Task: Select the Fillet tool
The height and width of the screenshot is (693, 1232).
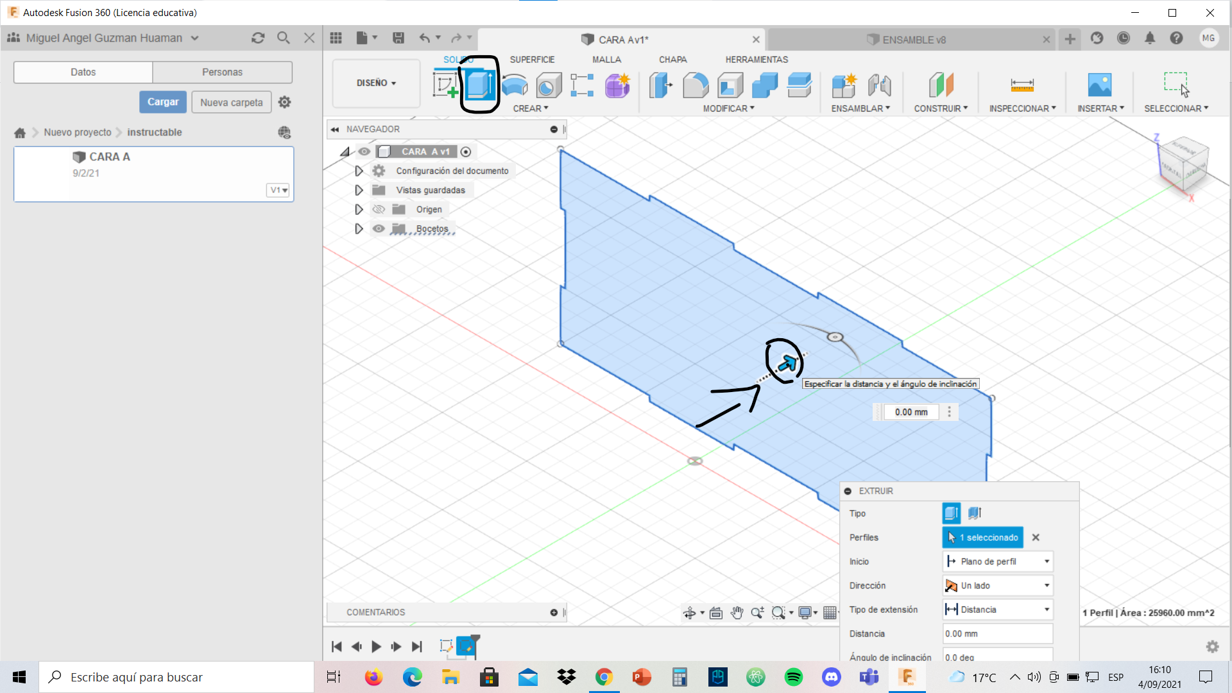Action: (696, 85)
